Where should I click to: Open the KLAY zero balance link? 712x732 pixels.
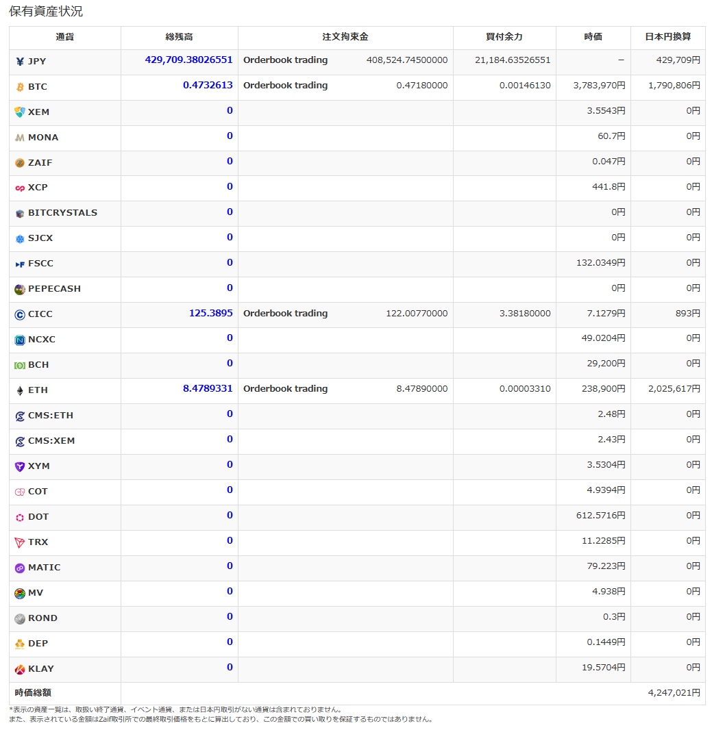(x=230, y=667)
